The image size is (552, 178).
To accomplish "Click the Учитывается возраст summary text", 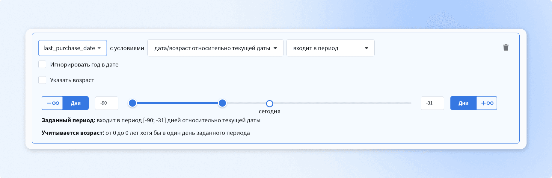I will click(146, 133).
